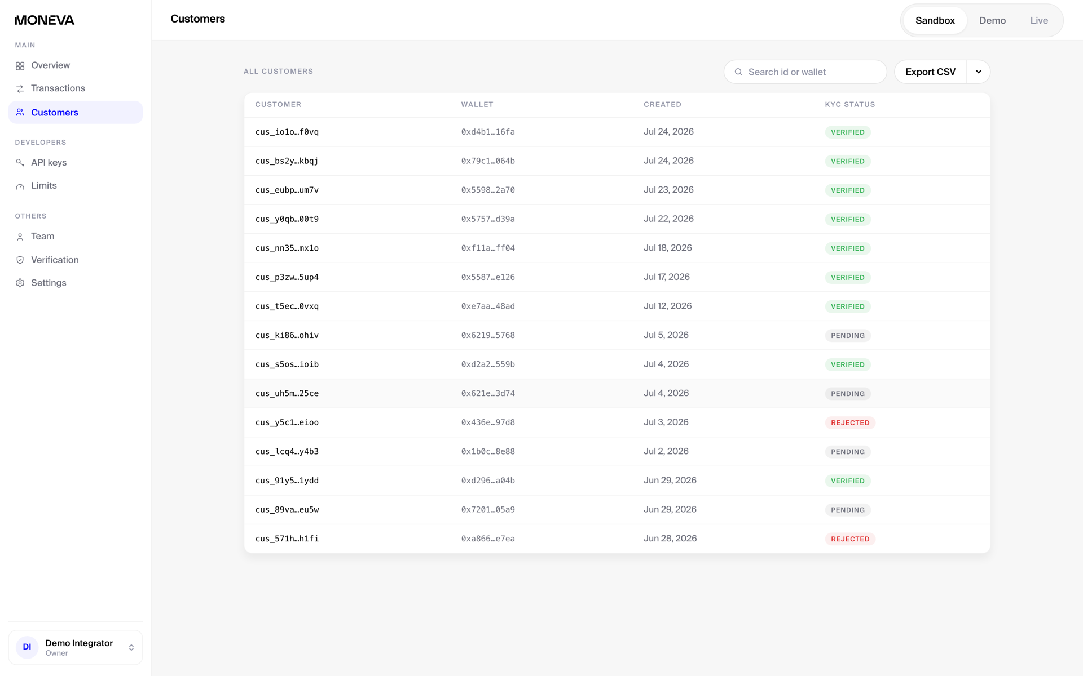The width and height of the screenshot is (1083, 676).
Task: Select Customers in sidebar
Action: point(76,113)
